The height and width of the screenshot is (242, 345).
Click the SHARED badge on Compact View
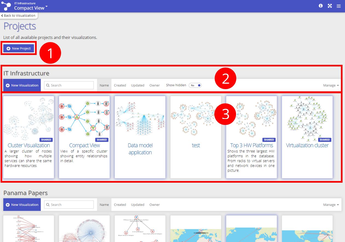coord(102,140)
